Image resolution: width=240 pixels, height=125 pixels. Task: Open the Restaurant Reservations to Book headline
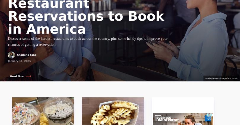[x=86, y=17]
